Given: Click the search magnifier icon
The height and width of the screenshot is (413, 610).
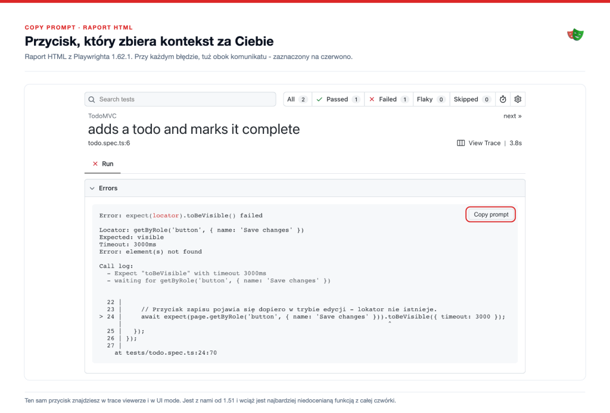Looking at the screenshot, I should coord(92,99).
